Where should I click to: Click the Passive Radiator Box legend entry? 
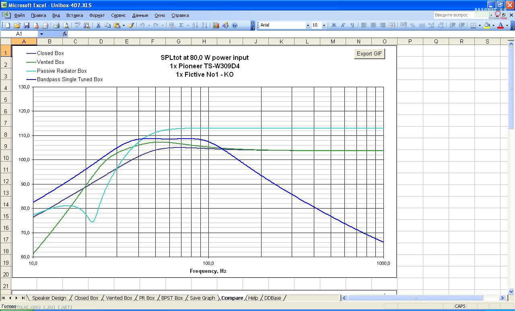(57, 71)
